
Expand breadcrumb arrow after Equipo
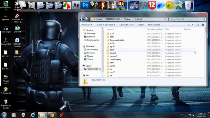[104, 19]
